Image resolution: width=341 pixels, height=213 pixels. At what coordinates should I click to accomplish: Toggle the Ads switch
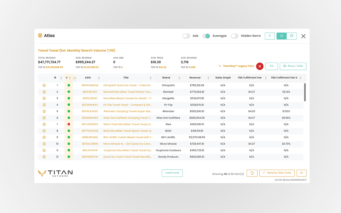click(186, 36)
